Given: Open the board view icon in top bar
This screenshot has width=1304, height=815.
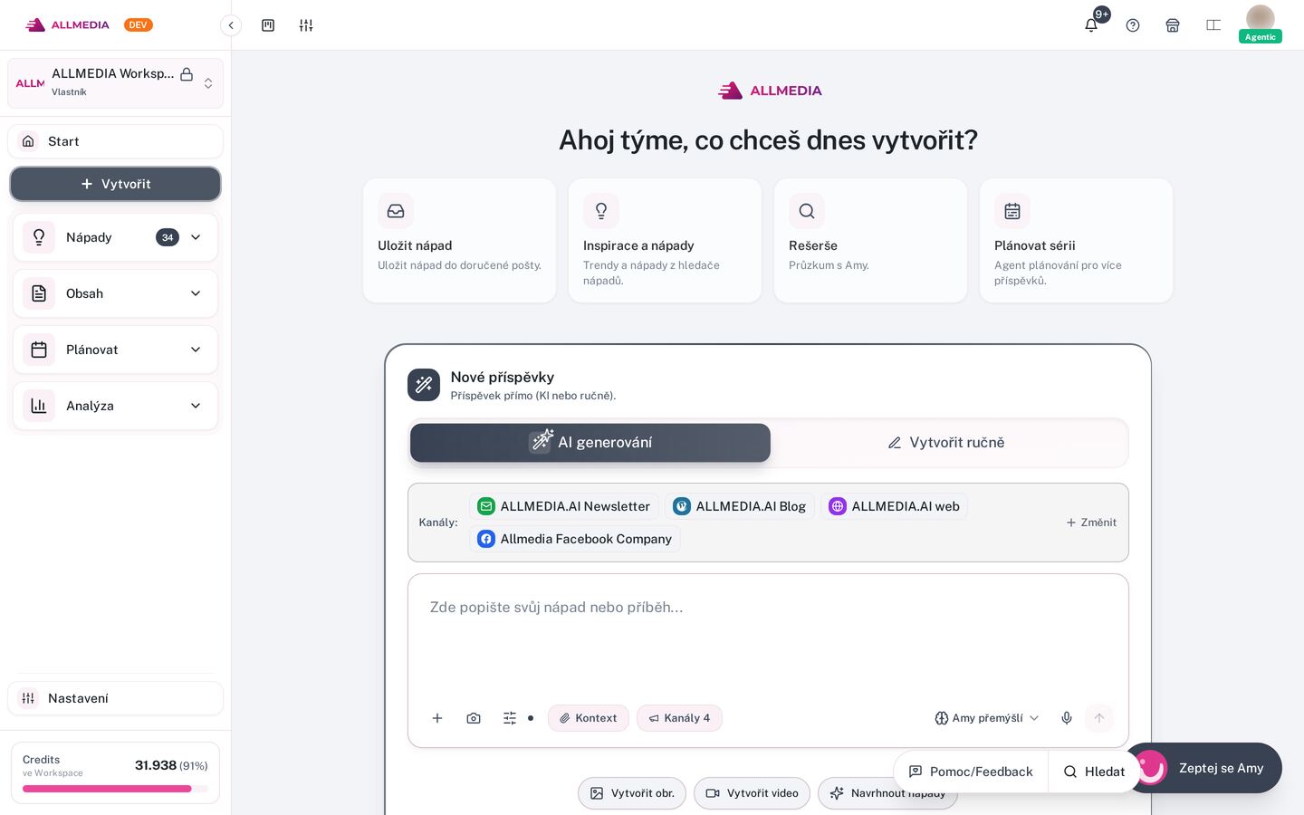Looking at the screenshot, I should [x=268, y=25].
